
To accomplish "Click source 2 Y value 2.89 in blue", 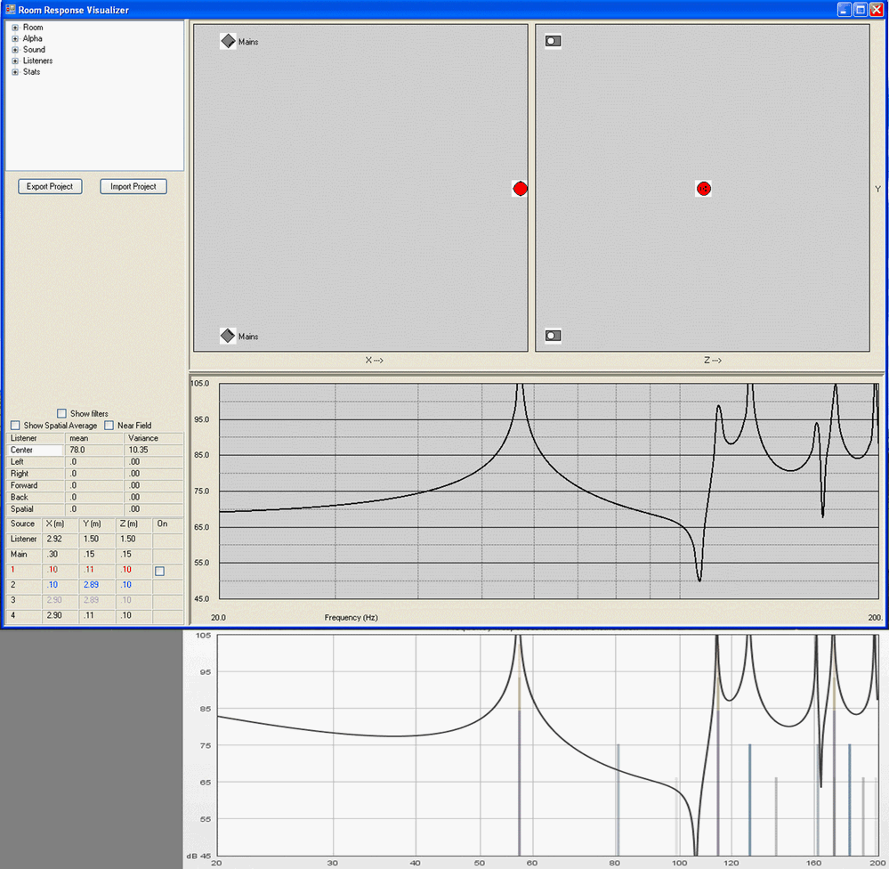I will click(x=92, y=585).
